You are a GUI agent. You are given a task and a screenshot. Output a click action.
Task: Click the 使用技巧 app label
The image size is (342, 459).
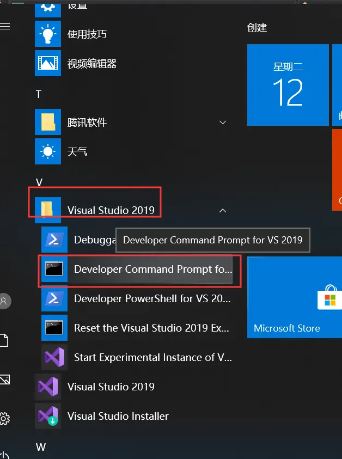(x=87, y=34)
